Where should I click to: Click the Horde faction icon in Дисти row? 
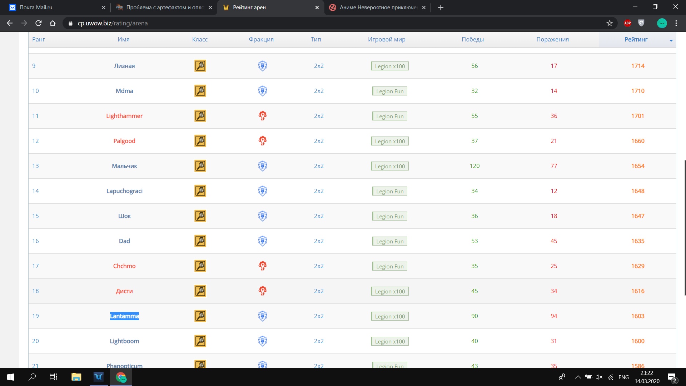pyautogui.click(x=263, y=291)
